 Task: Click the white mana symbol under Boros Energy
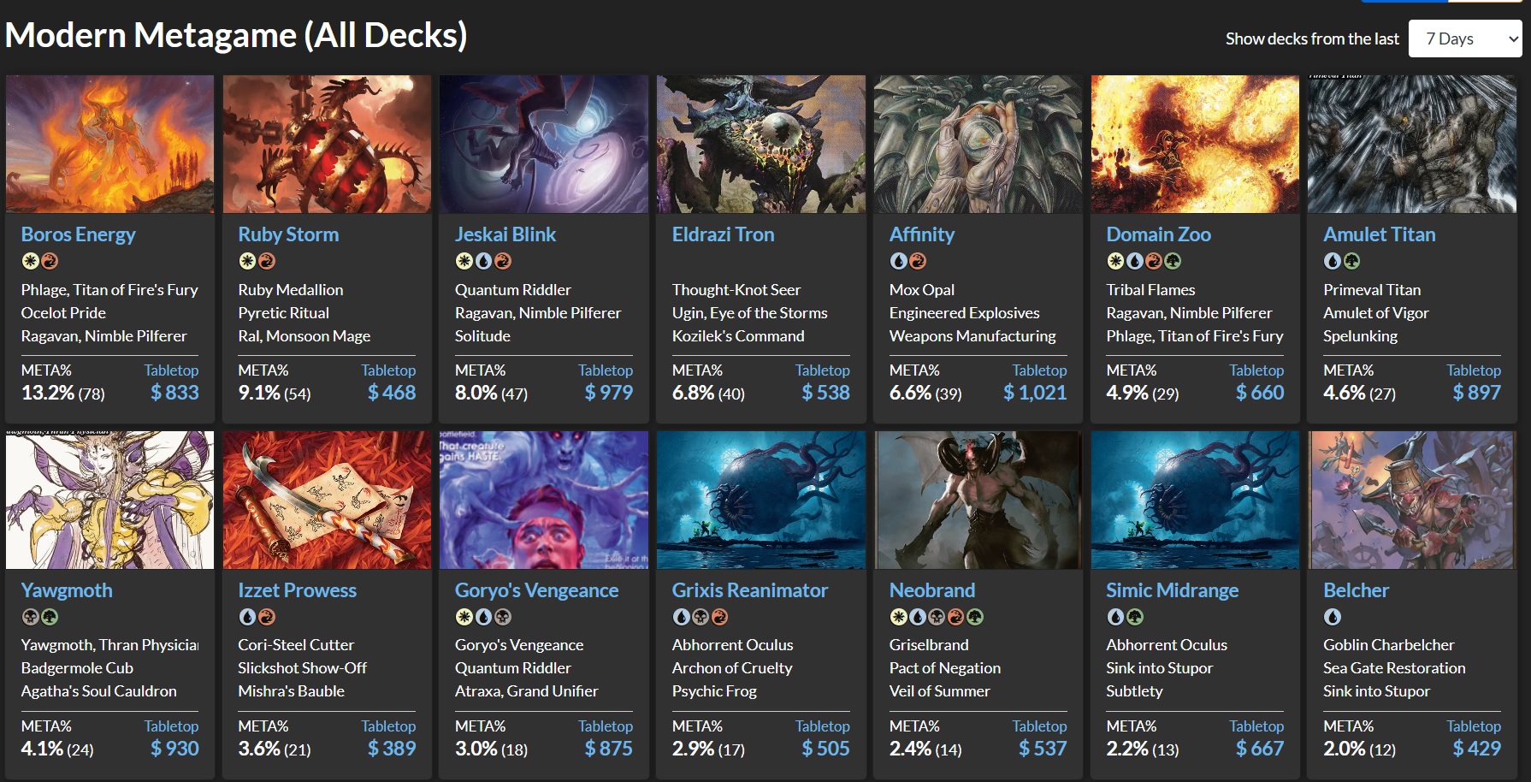pyautogui.click(x=30, y=261)
